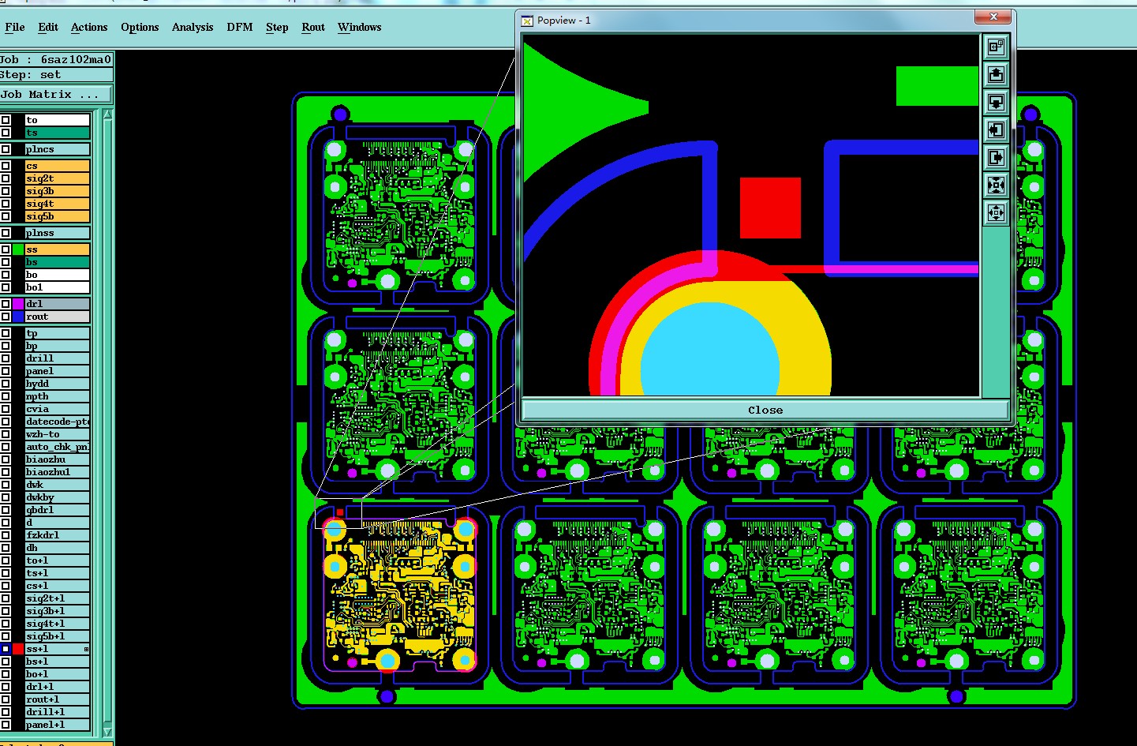
Task: Toggle the checkbox for layer ss+1
Action: pos(6,649)
